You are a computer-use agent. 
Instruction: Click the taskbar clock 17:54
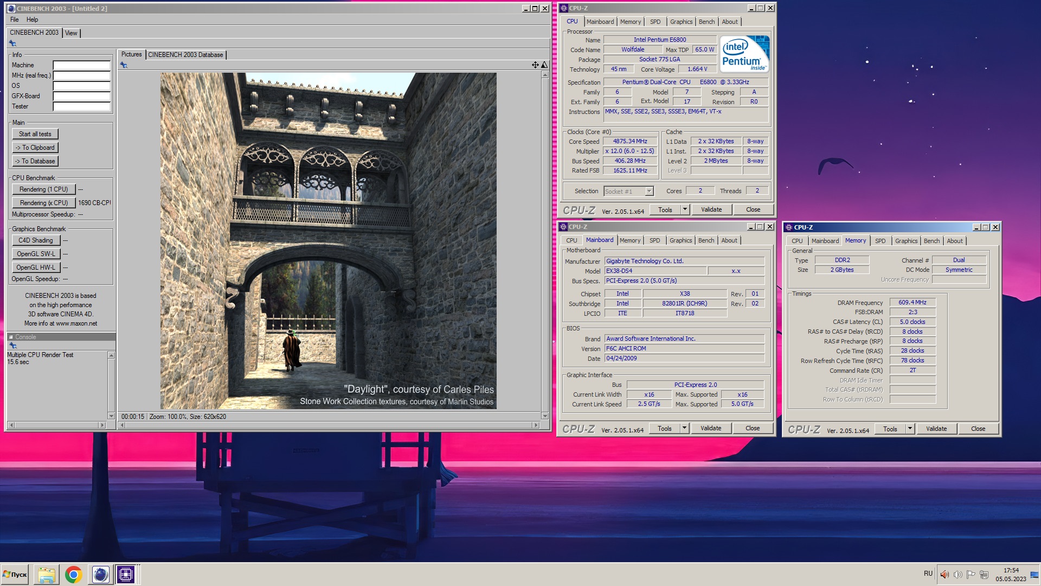click(x=1011, y=570)
